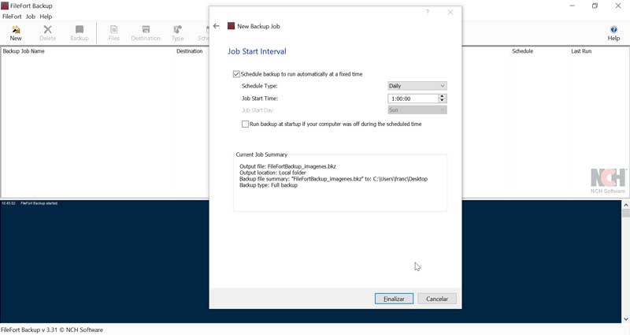Click 'Output file: FileFortBackup_imagenes.bkz' summary line
The image size is (630, 335).
(x=287, y=166)
